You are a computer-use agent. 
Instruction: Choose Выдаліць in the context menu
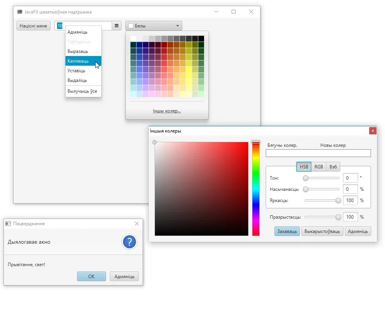[83, 80]
